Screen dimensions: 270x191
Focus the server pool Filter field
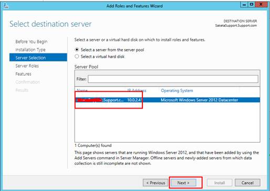point(173,79)
